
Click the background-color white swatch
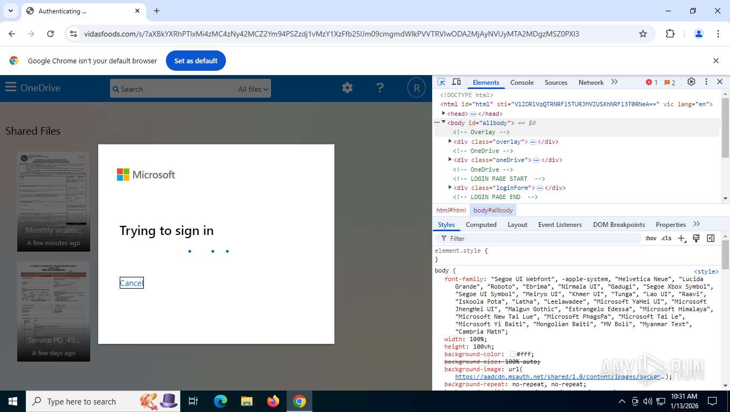click(513, 354)
